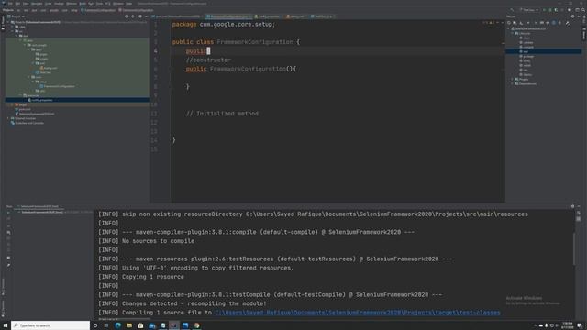Click FrameworkConfiguration in the navigation breadcrumb
Viewport: 587px width, 330px height.
point(99,10)
